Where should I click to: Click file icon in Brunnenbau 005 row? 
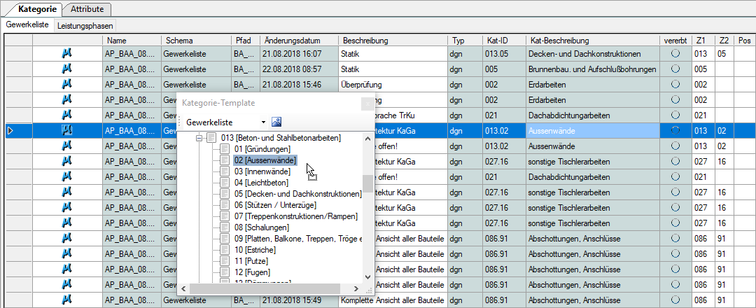(x=67, y=69)
